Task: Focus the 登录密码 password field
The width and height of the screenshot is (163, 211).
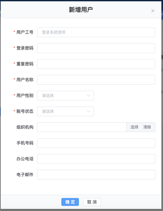Action: pos(96,48)
